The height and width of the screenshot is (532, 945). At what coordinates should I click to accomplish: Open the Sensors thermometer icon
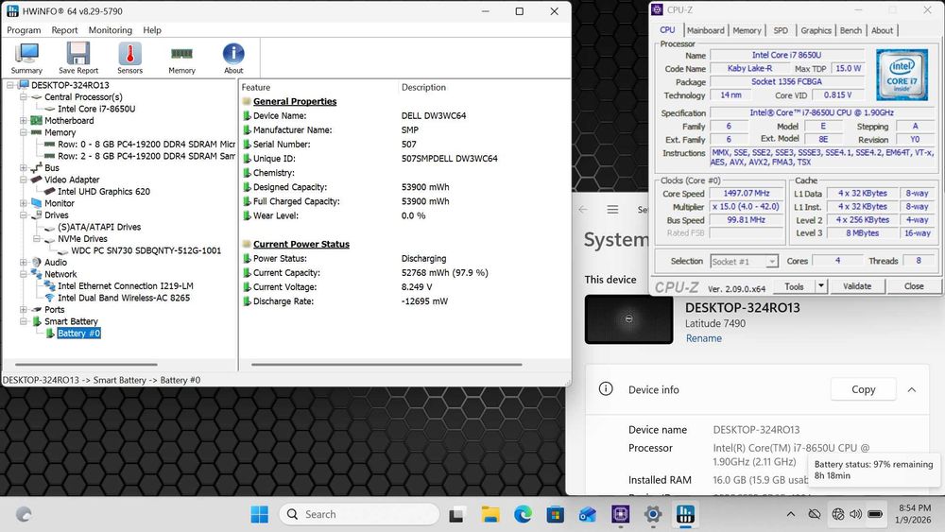tap(129, 59)
